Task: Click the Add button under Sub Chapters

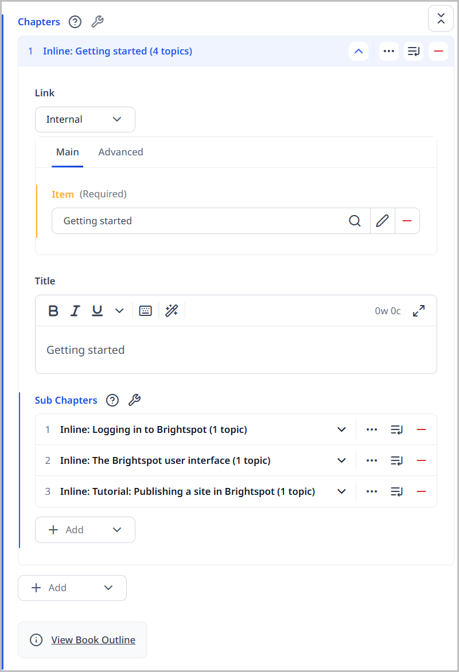Action: click(x=85, y=530)
